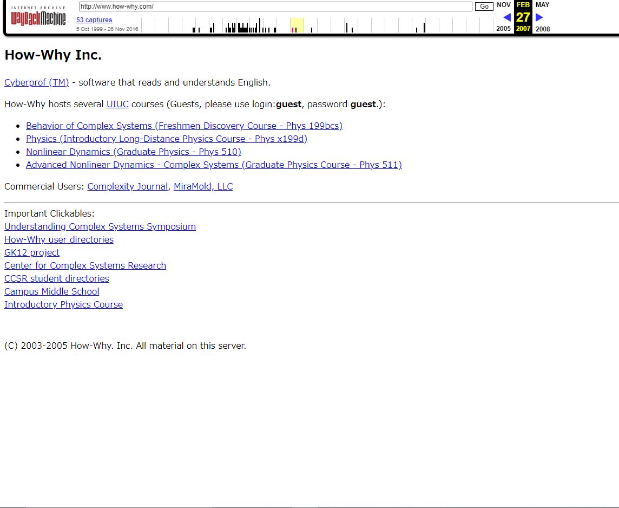Viewport: 619px width, 508px height.
Task: Open Nonlinear Dynamics Phys 510 link
Action: (133, 152)
